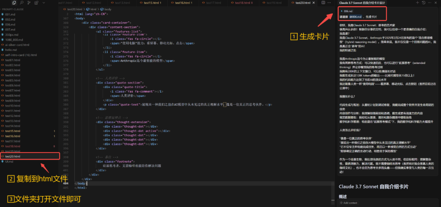Expand the additional views chevron
441x207 pixels.
[x=44, y=3]
